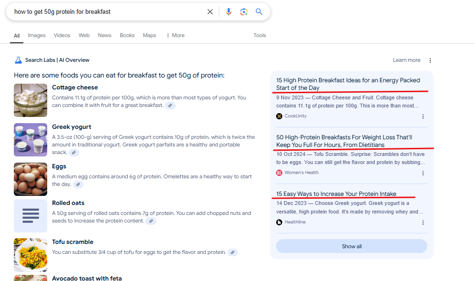Click the Search Labs flask icon
Screen dimensions: 474x281
point(18,59)
